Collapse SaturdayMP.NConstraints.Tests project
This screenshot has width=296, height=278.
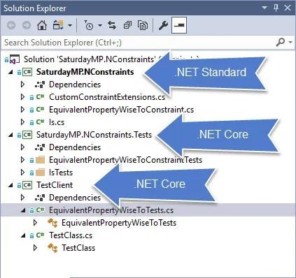[x=10, y=135]
